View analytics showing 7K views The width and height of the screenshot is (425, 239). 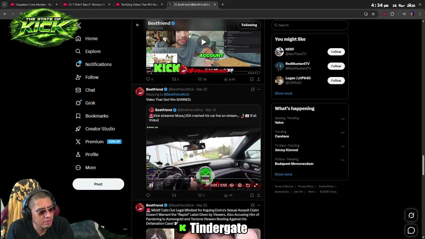228,195
